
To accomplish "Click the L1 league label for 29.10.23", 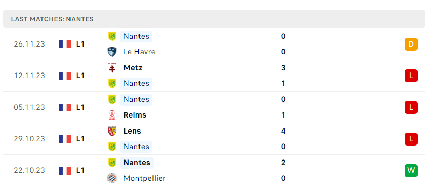I will [x=80, y=139].
